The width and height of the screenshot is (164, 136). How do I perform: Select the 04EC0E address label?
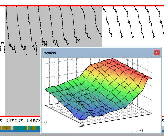14,121
